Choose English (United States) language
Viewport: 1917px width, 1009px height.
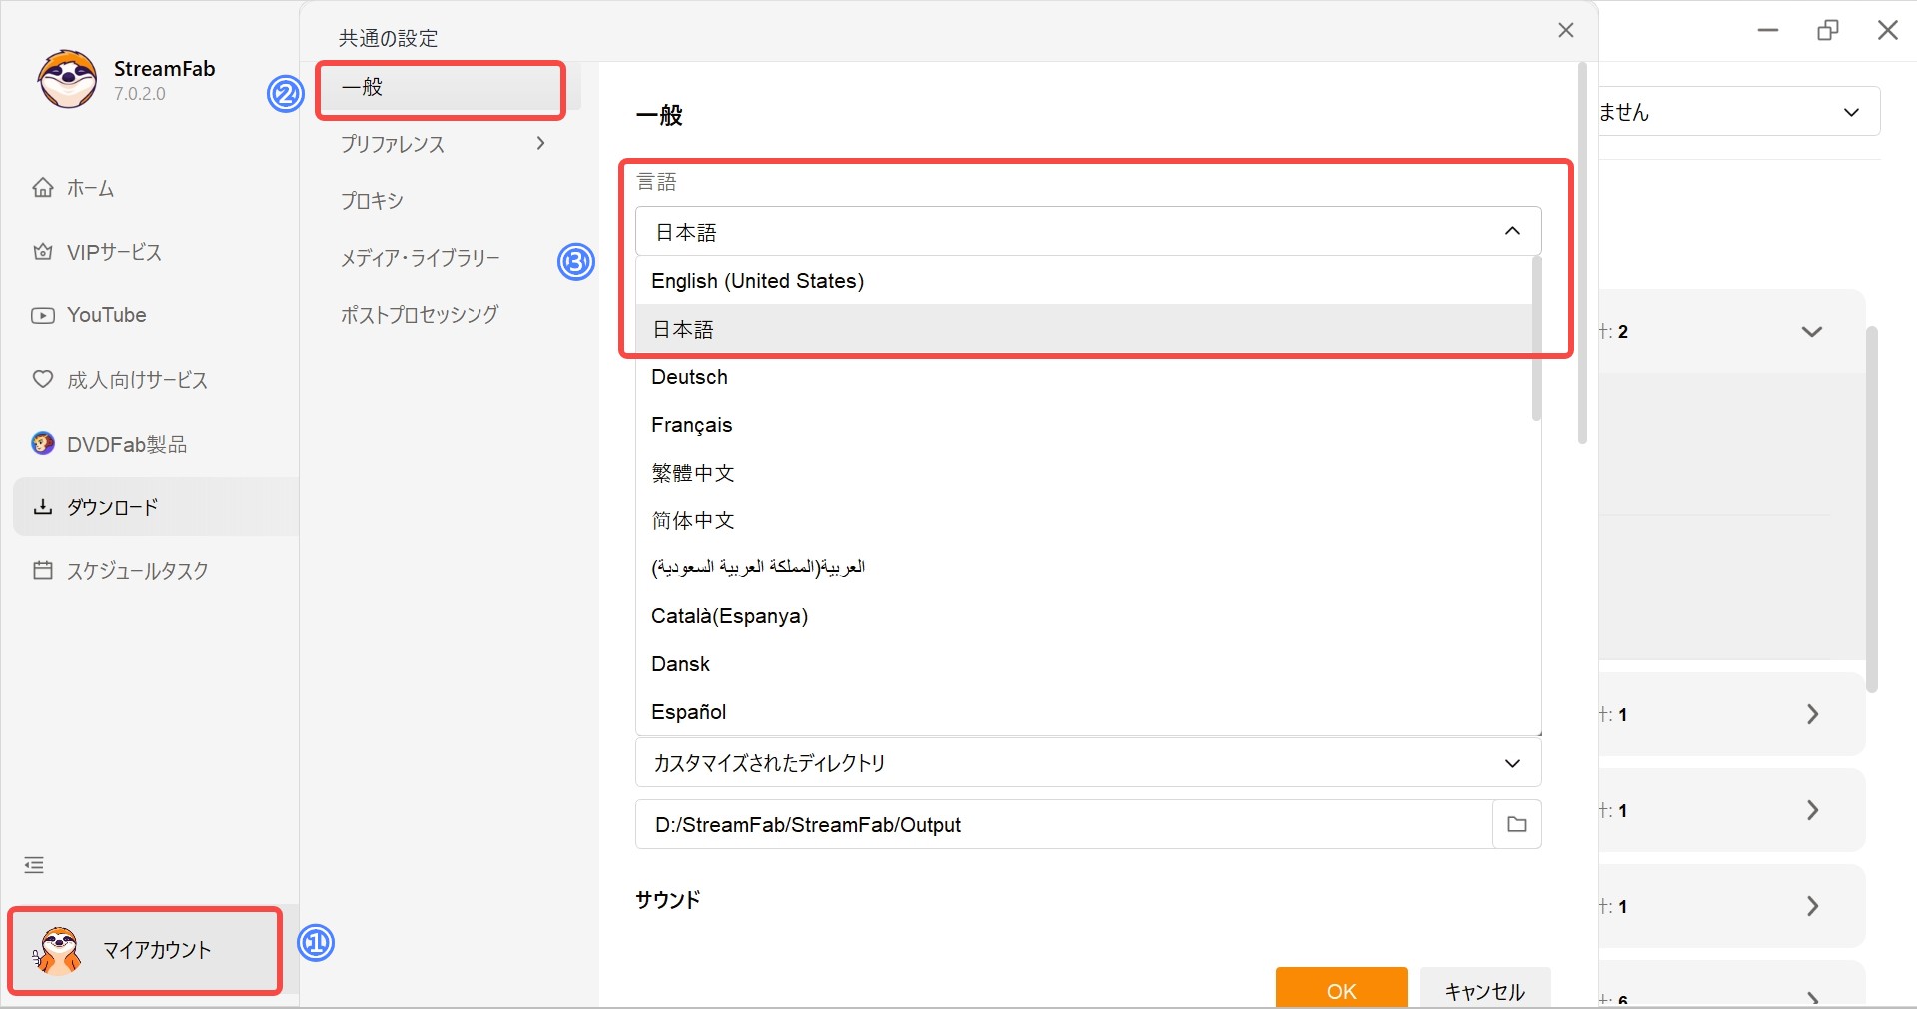1084,281
